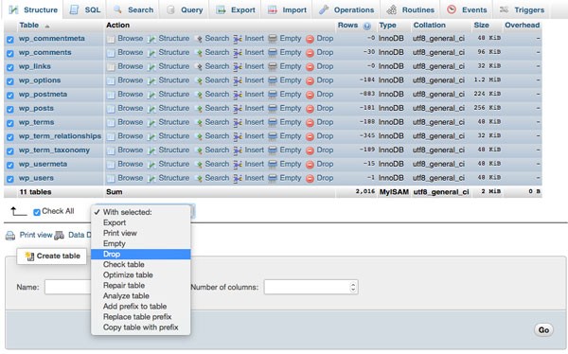Switch to the Events tab
Screen dimensions: 568x354
(x=467, y=9)
